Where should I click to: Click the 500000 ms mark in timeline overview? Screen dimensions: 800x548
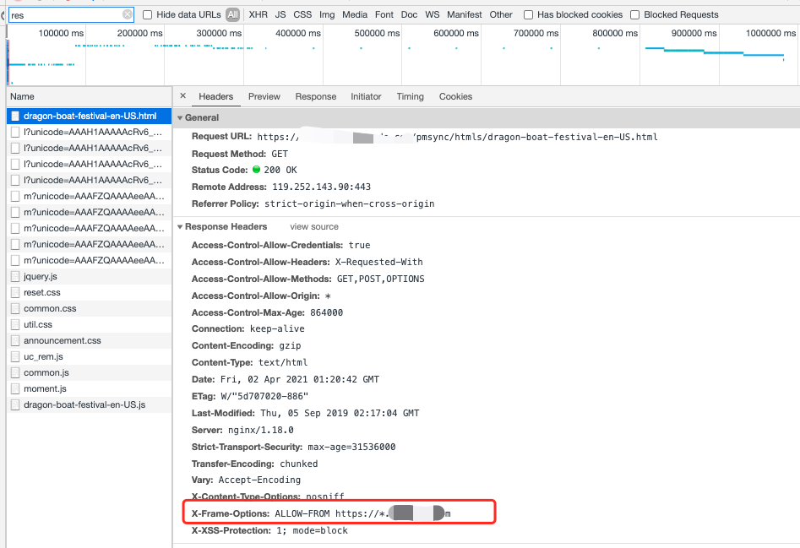coord(377,33)
